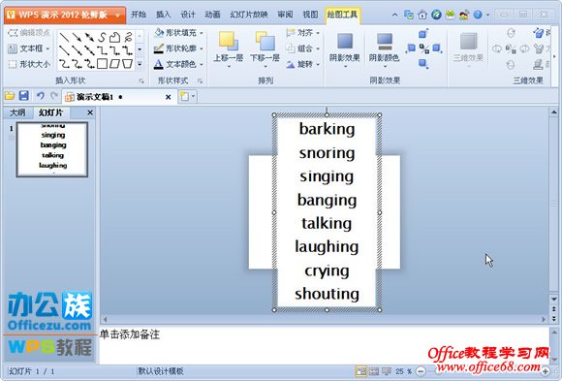The height and width of the screenshot is (381, 562).
Task: Click the Send Backward (下移一层) icon
Action: tap(265, 42)
